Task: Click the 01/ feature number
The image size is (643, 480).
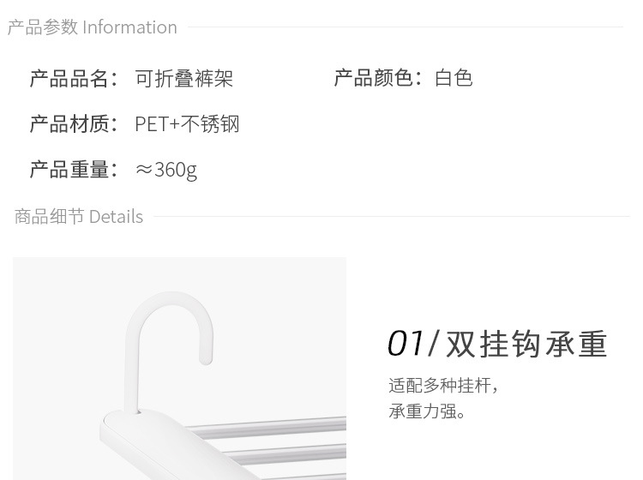Action: pos(413,344)
